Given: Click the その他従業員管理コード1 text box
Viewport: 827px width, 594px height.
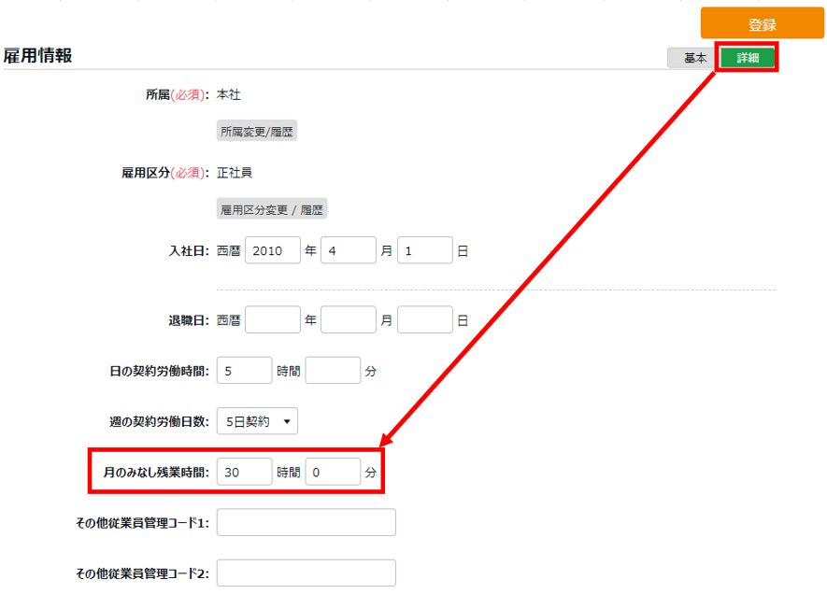Looking at the screenshot, I should click(307, 523).
